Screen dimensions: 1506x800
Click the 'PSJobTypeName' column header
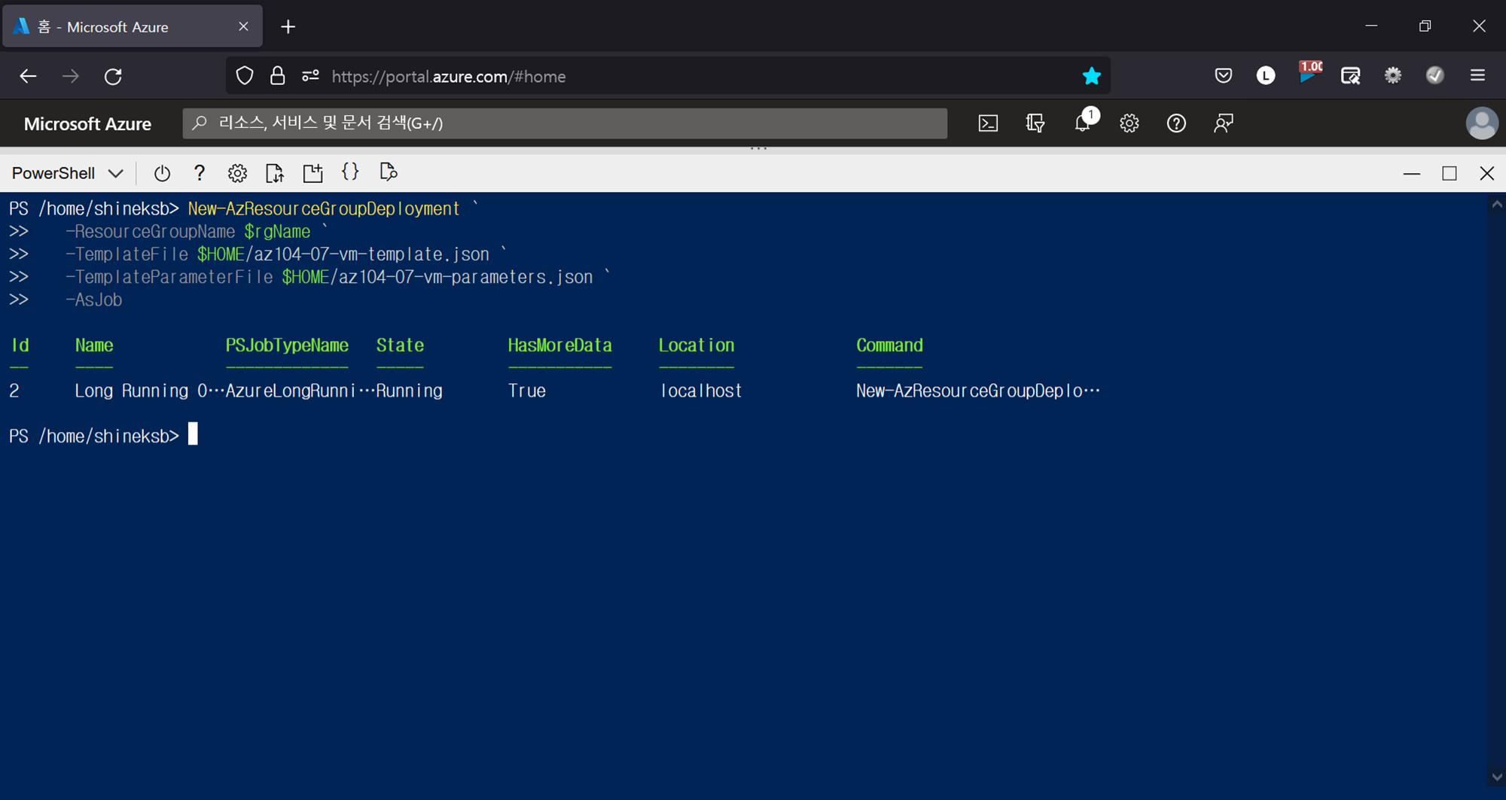coord(287,345)
